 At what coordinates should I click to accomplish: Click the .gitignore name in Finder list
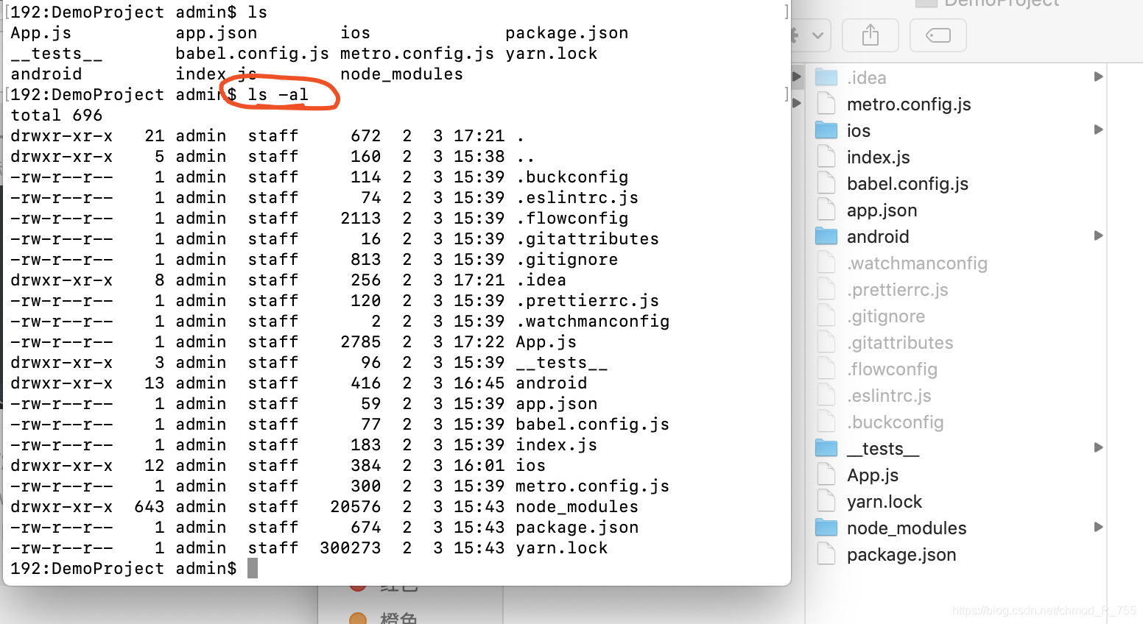coord(886,316)
